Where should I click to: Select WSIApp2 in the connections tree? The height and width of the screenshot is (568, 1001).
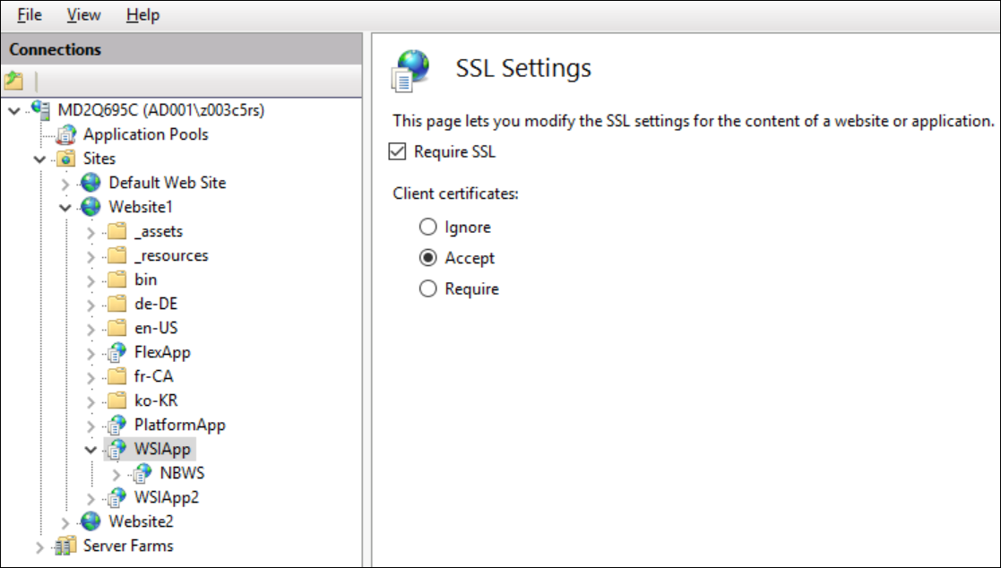click(x=166, y=497)
